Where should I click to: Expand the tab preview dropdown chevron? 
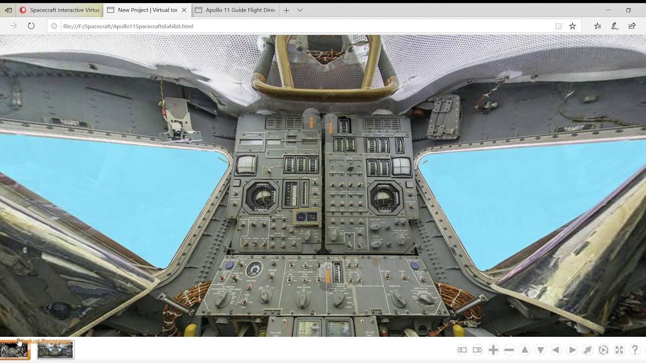[x=300, y=10]
